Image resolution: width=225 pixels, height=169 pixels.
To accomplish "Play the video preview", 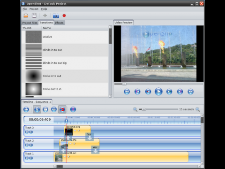I will click(158, 92).
